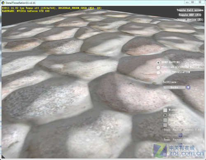Image resolution: width=206 pixels, height=160 pixels.
Task: Enable the Wire(F)rame checkbox
Action: [165, 110]
